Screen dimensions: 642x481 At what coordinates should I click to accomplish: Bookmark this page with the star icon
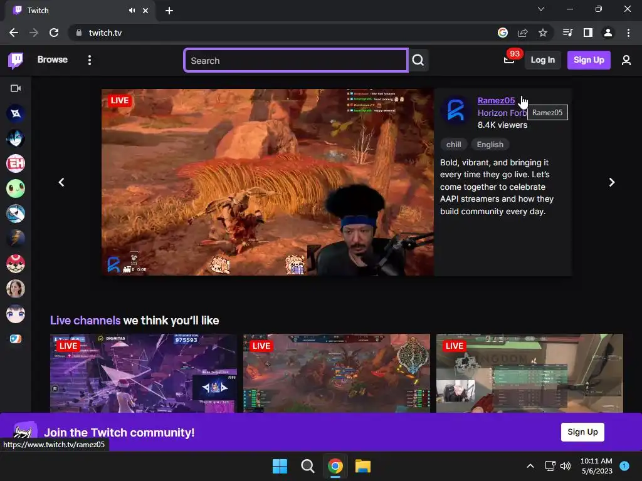click(x=543, y=33)
